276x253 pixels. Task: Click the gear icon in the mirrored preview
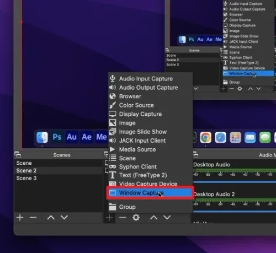click(240, 89)
